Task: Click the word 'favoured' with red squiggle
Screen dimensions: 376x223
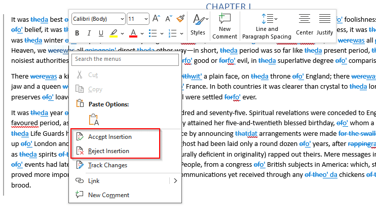Action: tap(24, 123)
